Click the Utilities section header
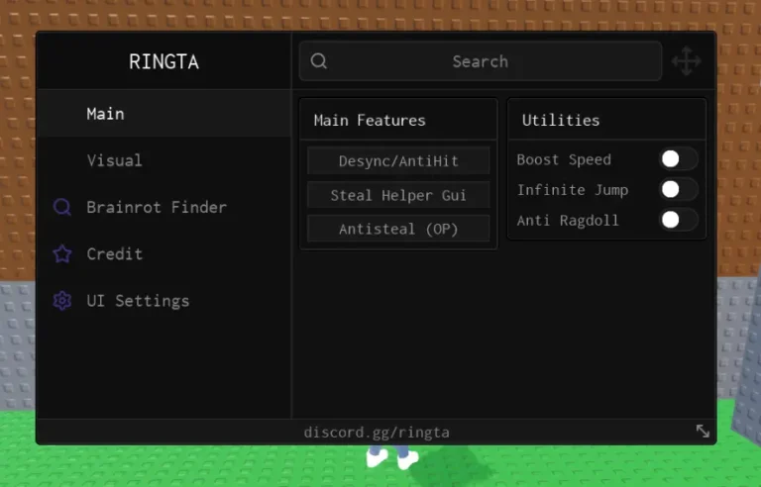The width and height of the screenshot is (761, 487). (561, 120)
